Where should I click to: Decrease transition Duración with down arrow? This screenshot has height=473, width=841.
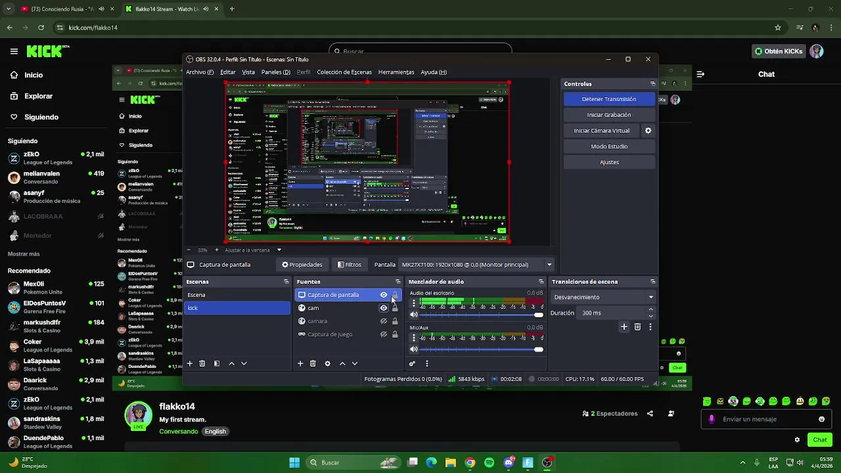(650, 316)
